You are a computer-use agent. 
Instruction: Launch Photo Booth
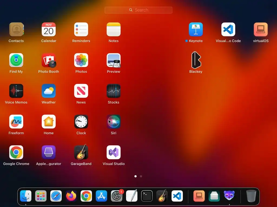(x=49, y=60)
